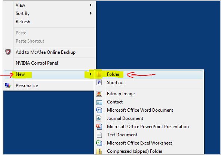Expand the View submenu arrow

91,5
